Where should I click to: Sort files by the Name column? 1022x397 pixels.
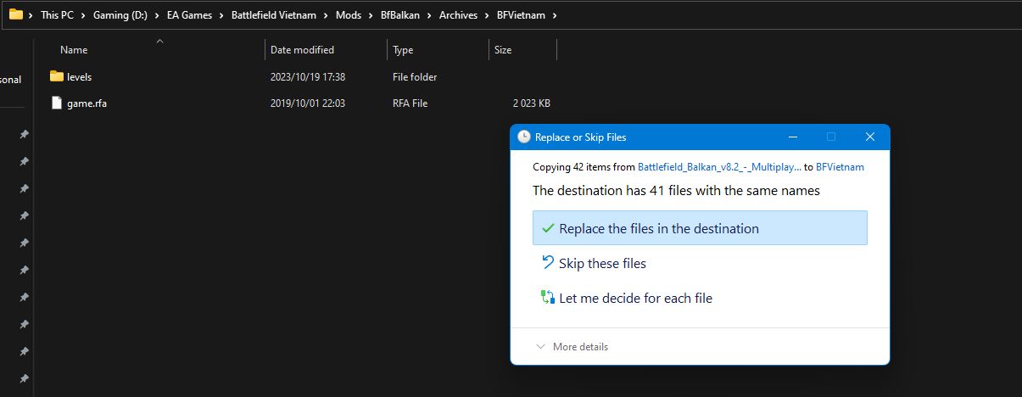click(74, 50)
